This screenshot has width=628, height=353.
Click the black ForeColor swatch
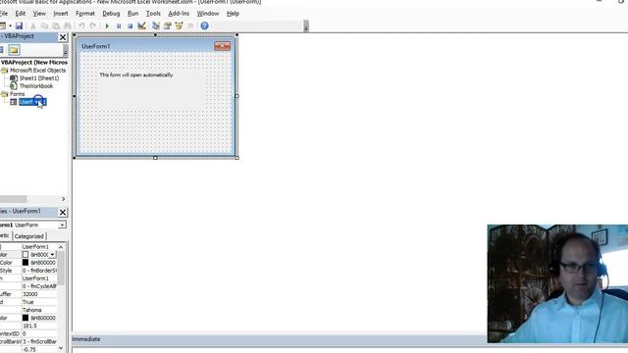[x=26, y=318]
